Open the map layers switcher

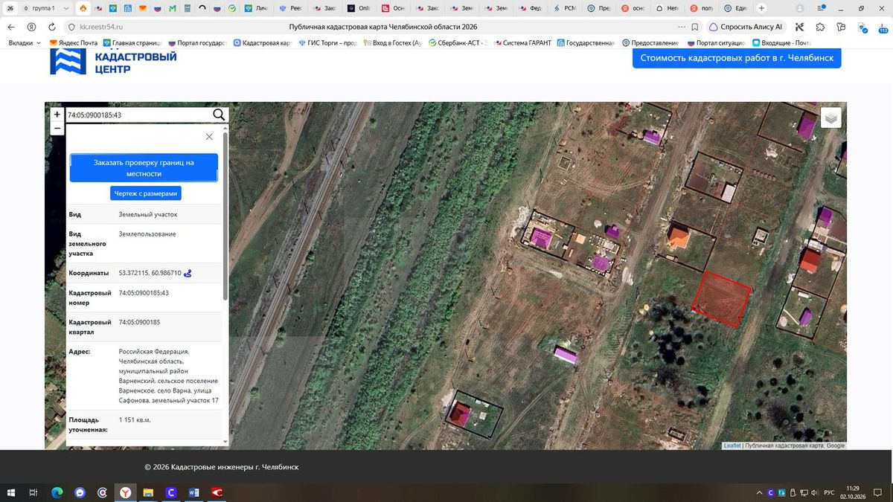[831, 118]
